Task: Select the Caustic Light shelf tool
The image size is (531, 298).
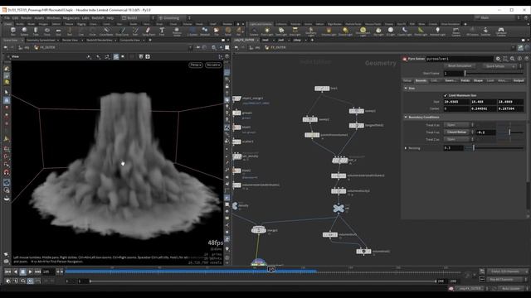Action: [x=404, y=31]
